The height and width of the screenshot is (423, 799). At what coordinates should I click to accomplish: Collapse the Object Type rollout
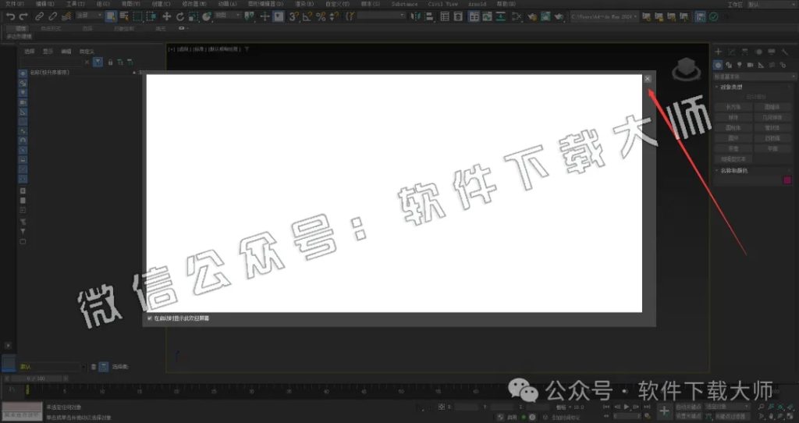point(730,87)
